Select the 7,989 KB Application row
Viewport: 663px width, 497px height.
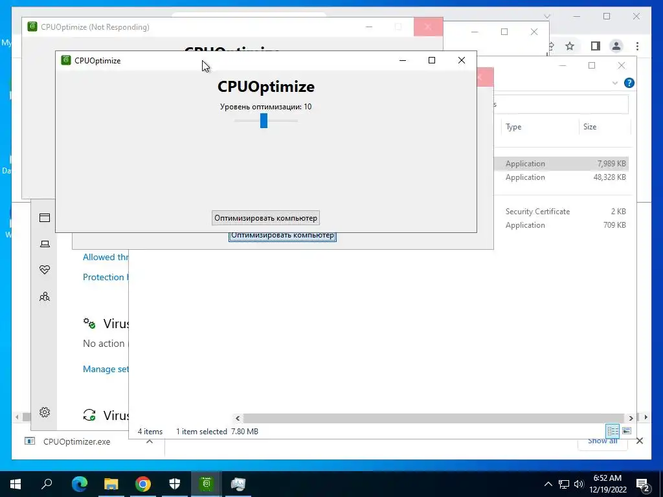(x=561, y=164)
